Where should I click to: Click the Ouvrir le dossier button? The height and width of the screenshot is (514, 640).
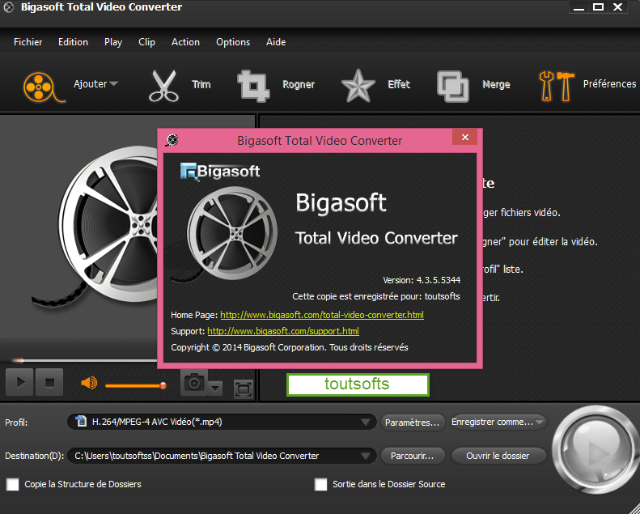pos(498,456)
